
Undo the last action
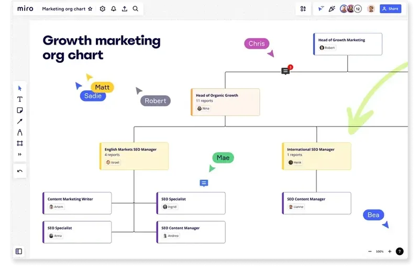[20, 171]
